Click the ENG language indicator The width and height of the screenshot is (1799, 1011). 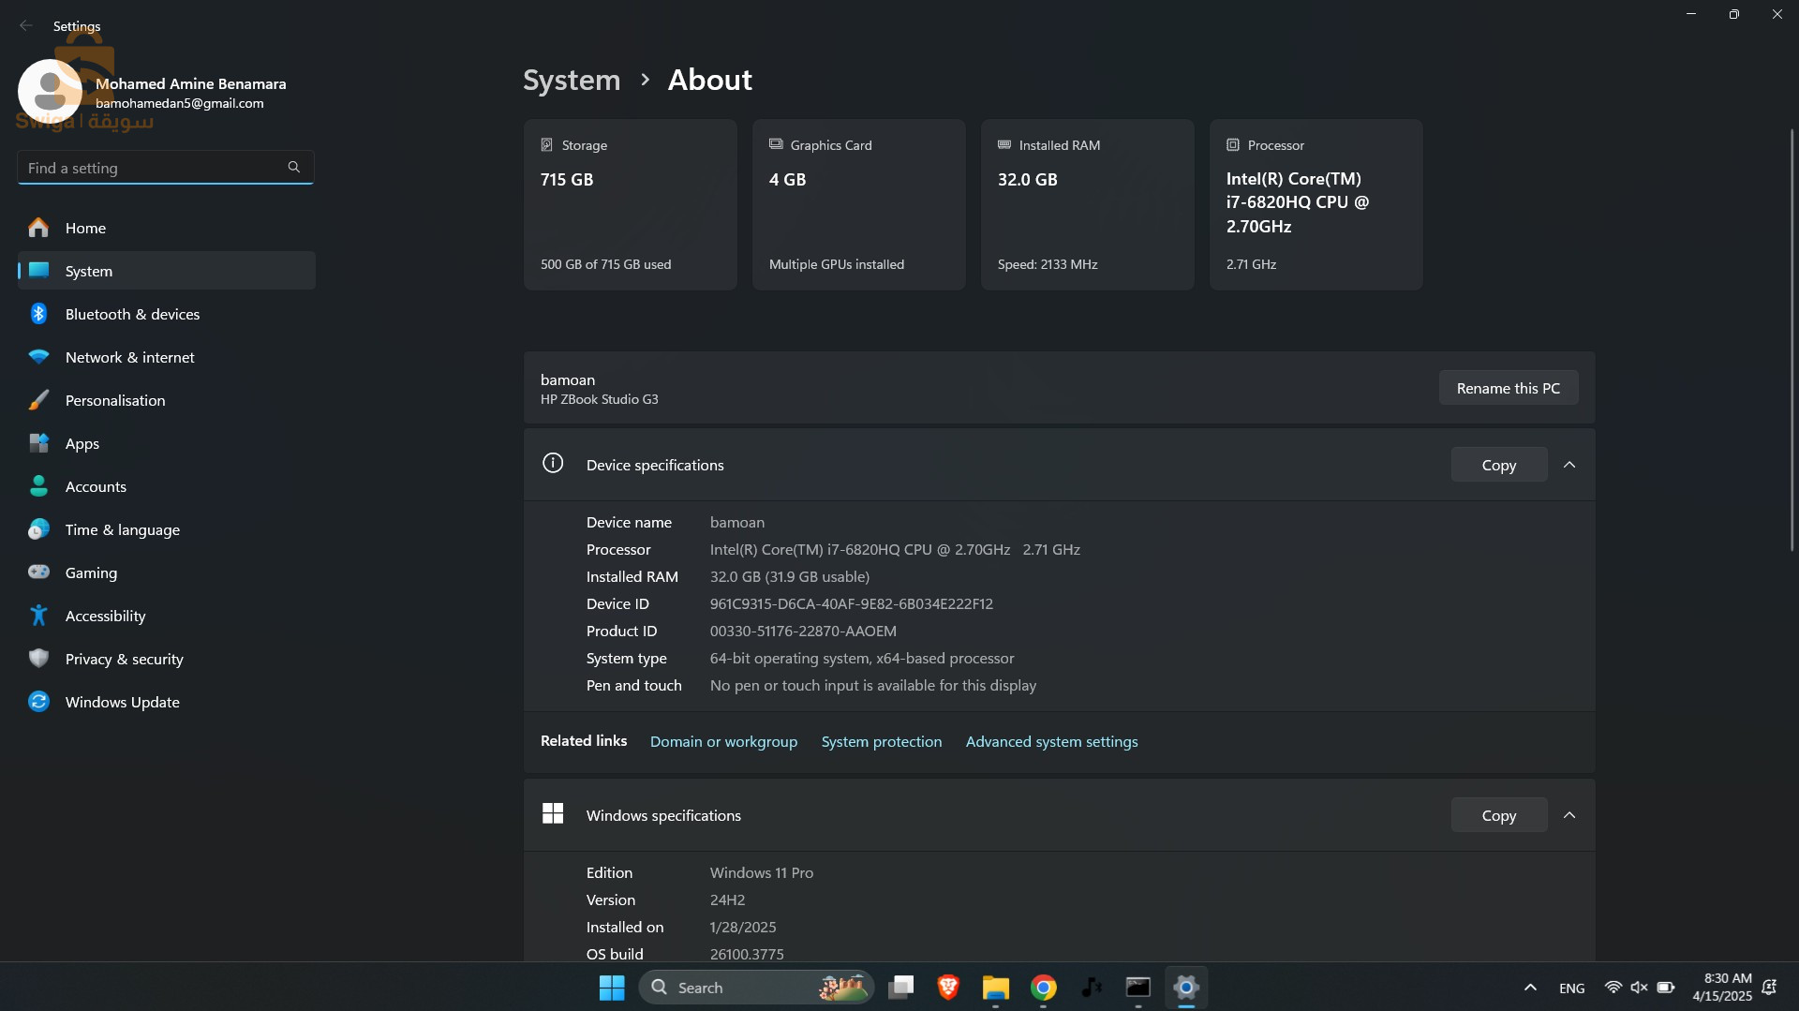tap(1572, 988)
